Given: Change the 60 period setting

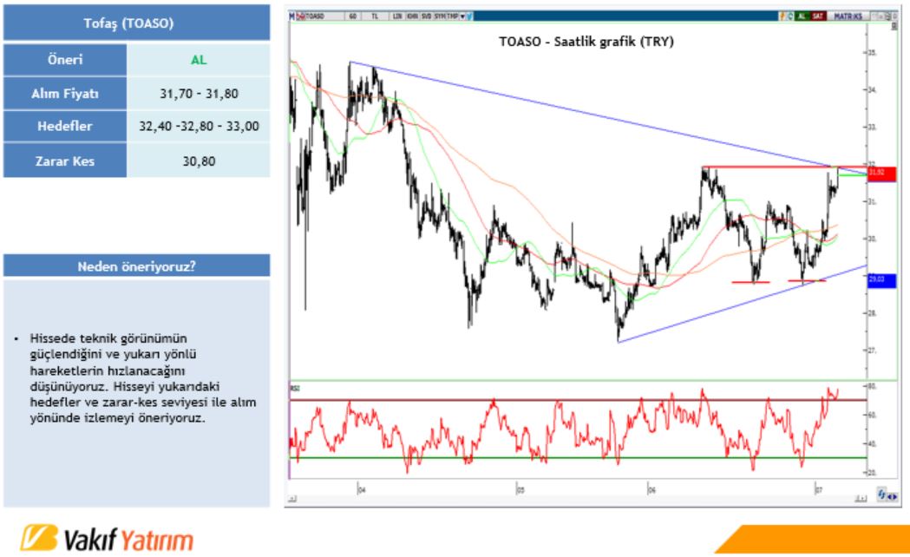Looking at the screenshot, I should click(x=353, y=16).
